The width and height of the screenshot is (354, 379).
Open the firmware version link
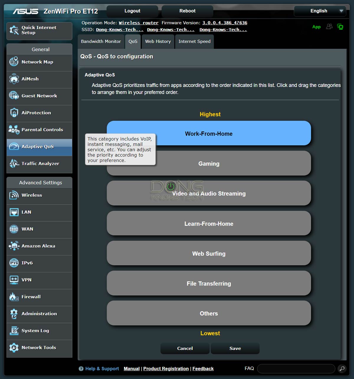(x=224, y=23)
